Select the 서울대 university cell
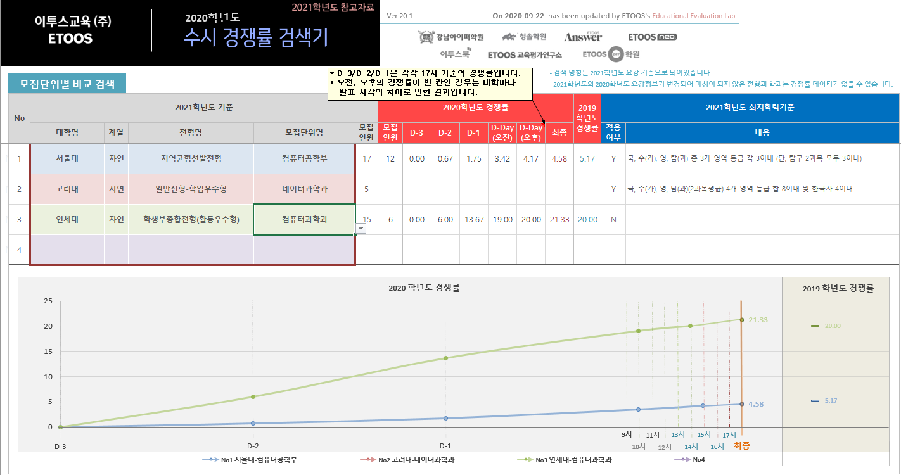The image size is (901, 475). click(x=67, y=158)
